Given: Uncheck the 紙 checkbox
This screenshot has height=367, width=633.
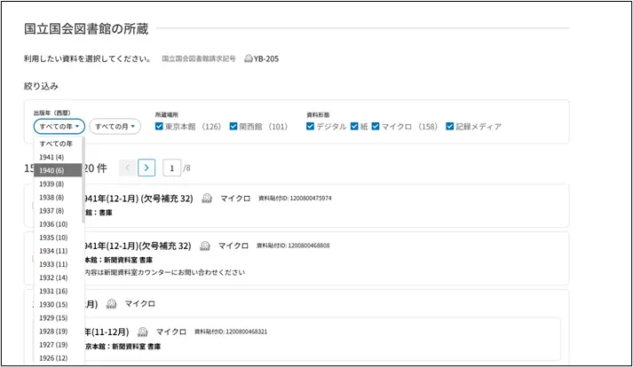Looking at the screenshot, I should tap(354, 127).
